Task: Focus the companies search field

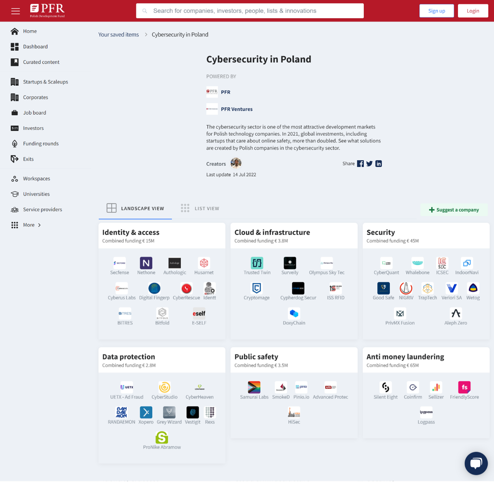Action: click(x=249, y=11)
